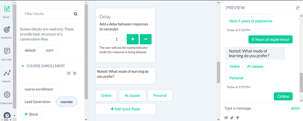Click SEND in the preview chat
This screenshot has width=303, height=121.
click(x=295, y=109)
